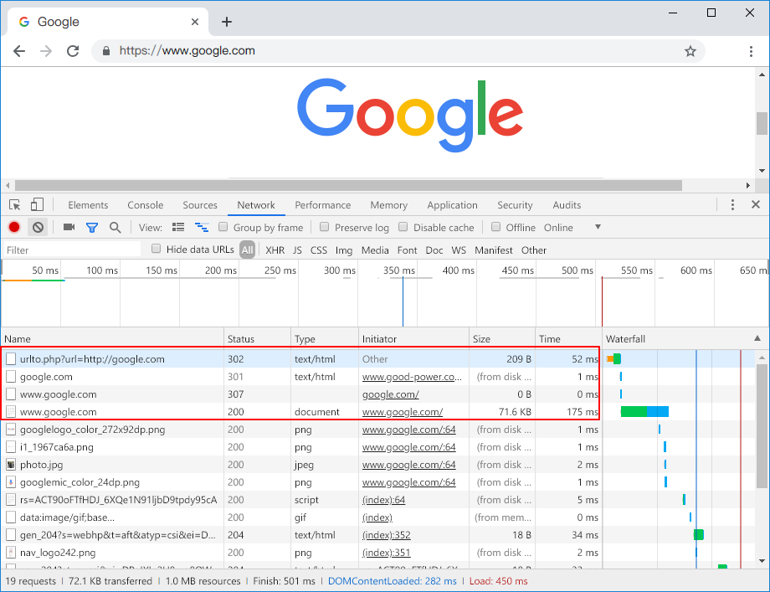Click the page horizontal scrollbar
Image resolution: width=770 pixels, height=592 pixels.
(x=348, y=185)
